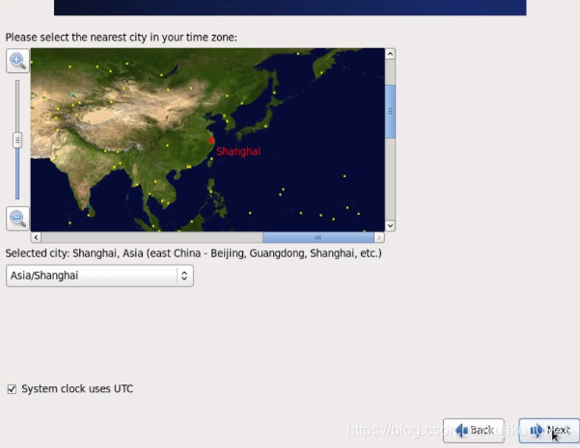580x448 pixels.
Task: Click the map's scroll left arrow
Action: click(x=36, y=237)
